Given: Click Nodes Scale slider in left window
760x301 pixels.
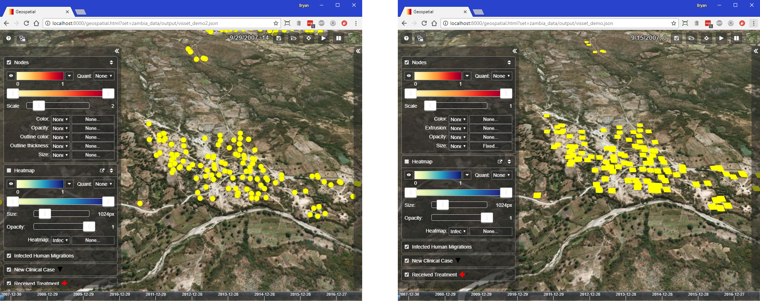Looking at the screenshot, I should [58, 106].
